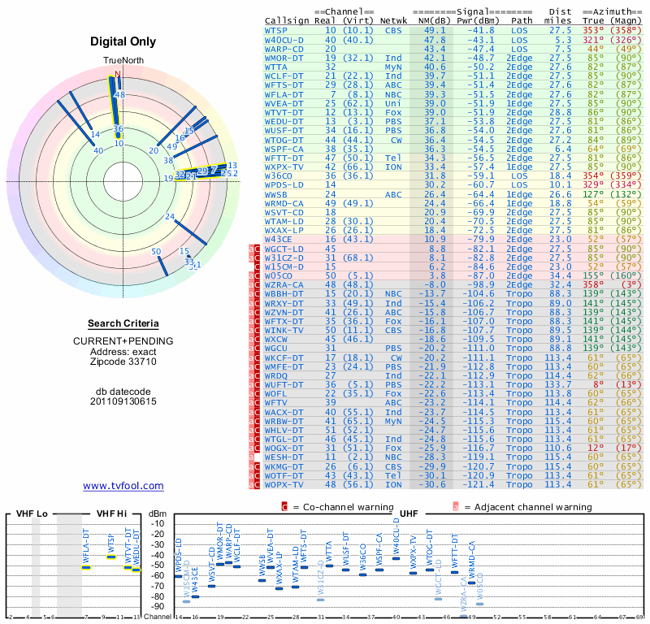The width and height of the screenshot is (650, 624).
Task: Click the a warning marker on WESH-DT row
Action: click(251, 457)
